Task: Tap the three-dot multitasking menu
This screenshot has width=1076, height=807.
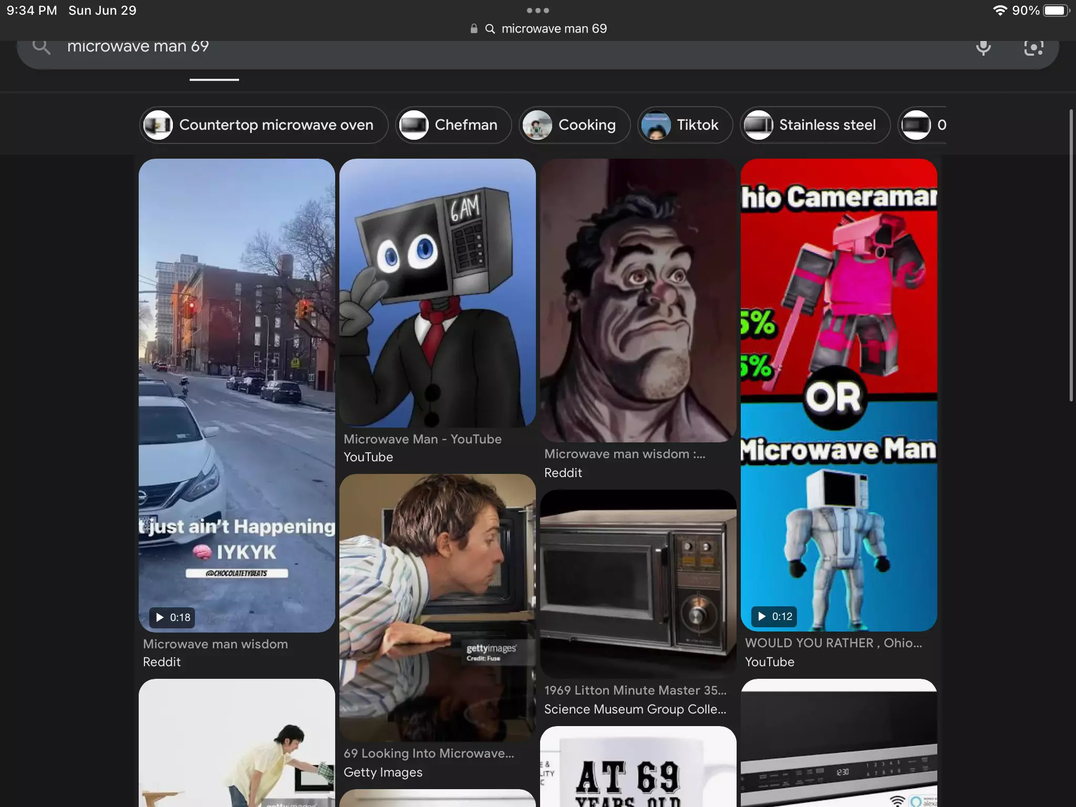Action: click(537, 11)
